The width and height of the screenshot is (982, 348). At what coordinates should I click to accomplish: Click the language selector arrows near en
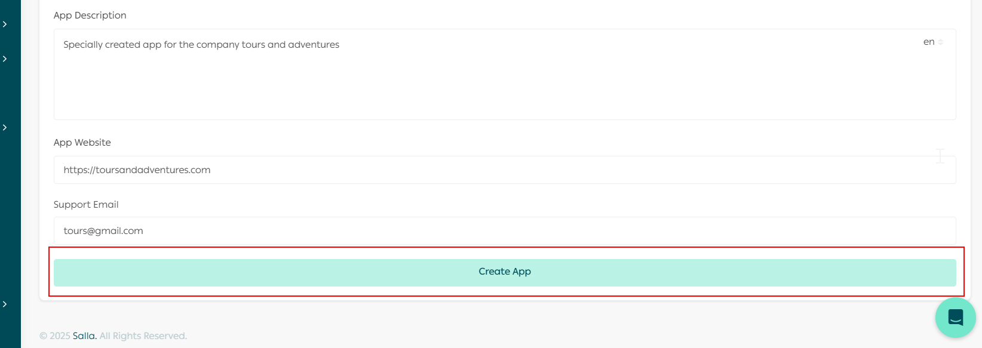point(940,42)
